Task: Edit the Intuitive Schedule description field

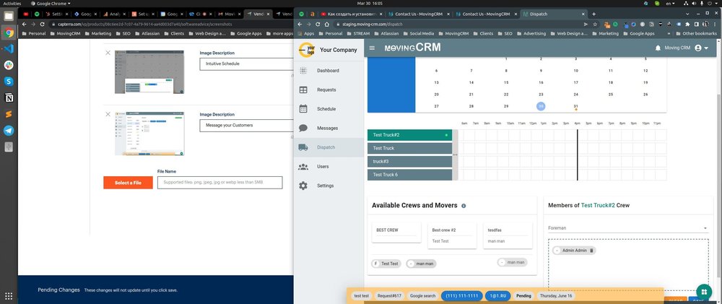Action: coord(246,64)
